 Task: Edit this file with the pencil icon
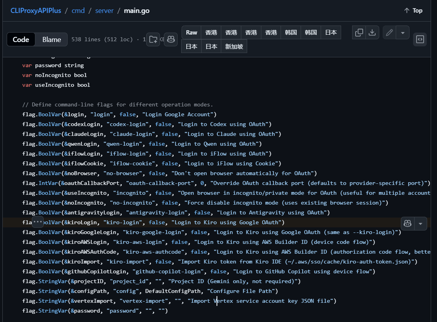389,33
